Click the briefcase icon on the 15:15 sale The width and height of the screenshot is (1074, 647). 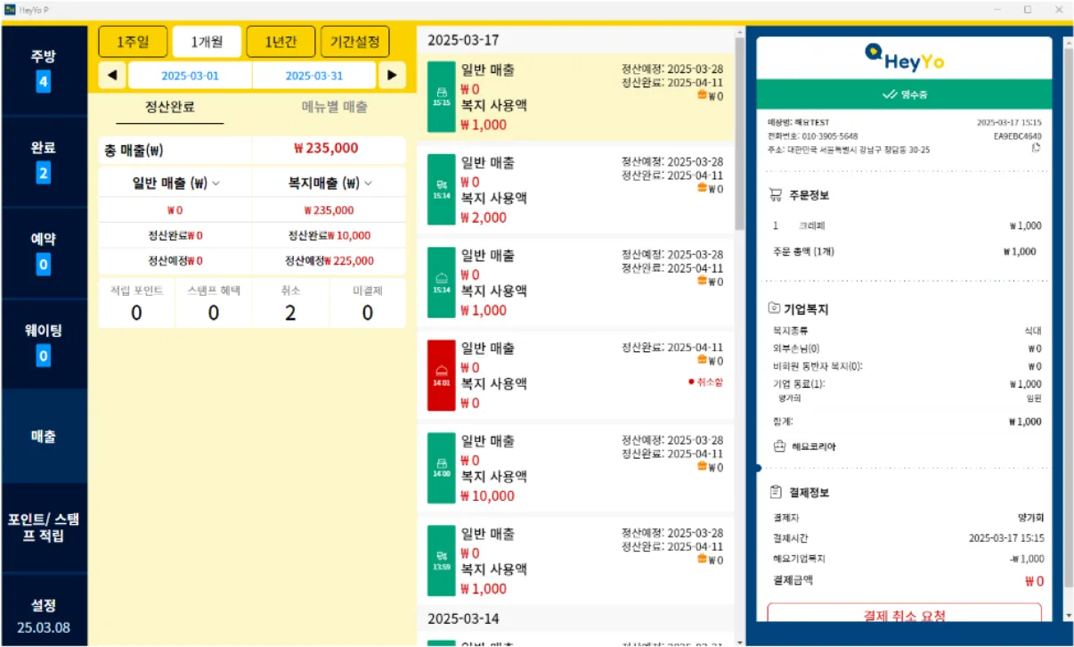(703, 95)
